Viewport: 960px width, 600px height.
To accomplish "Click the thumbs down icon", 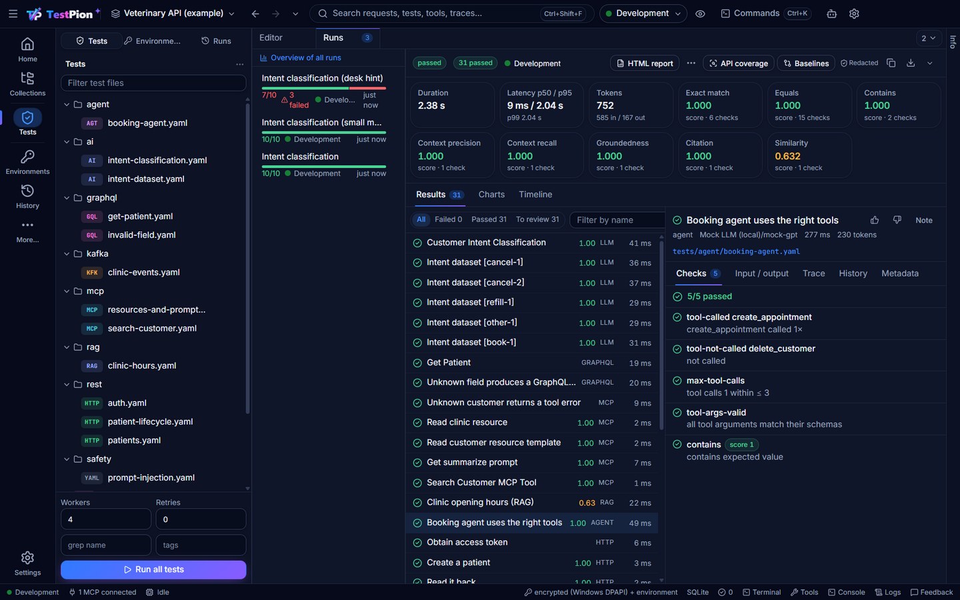I will (897, 220).
